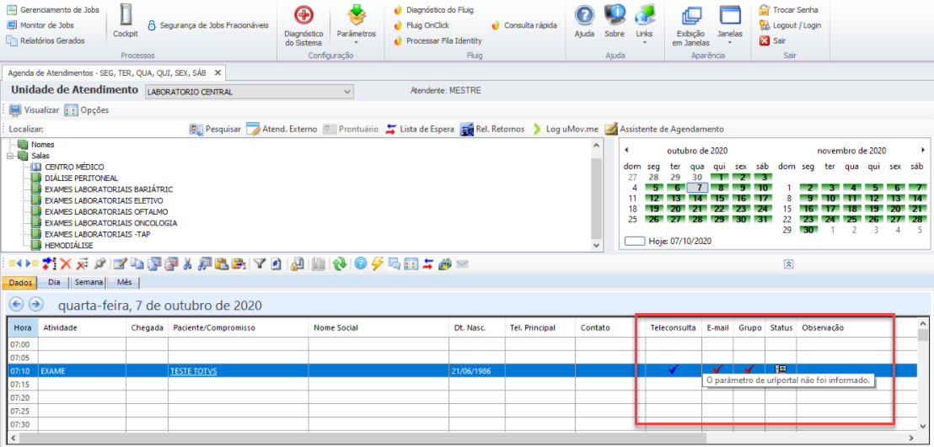Click Atend. Externo
The height and width of the screenshot is (447, 934).
click(x=282, y=129)
